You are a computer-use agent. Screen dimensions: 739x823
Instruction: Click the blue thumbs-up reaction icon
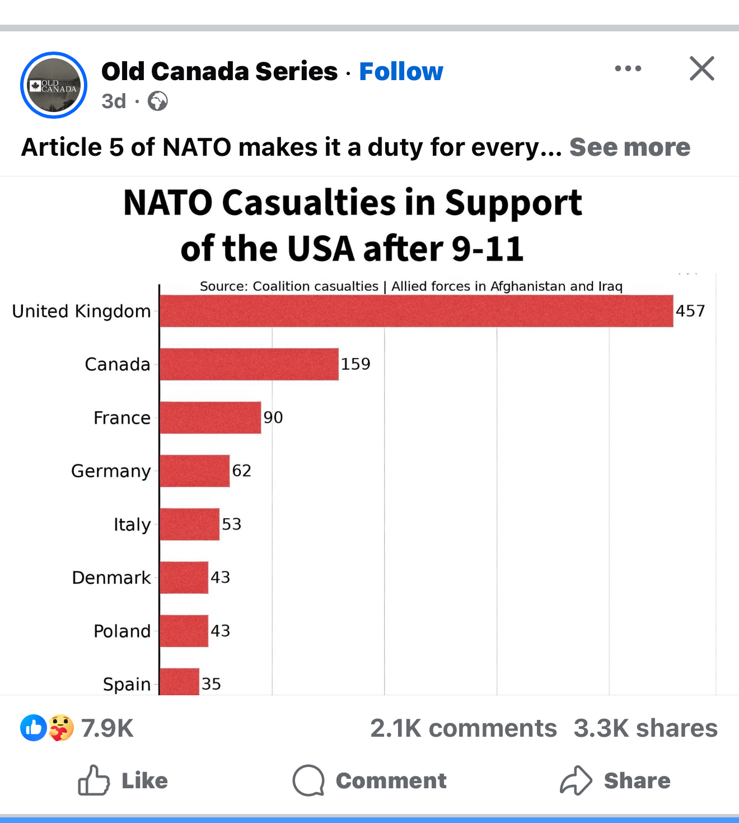point(34,728)
